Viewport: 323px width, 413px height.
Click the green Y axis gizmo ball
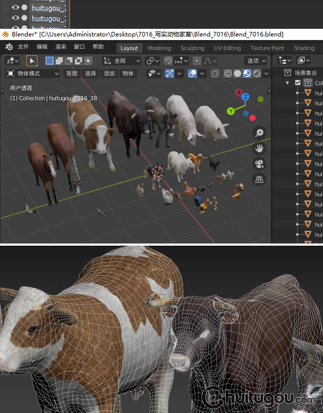pyautogui.click(x=231, y=111)
